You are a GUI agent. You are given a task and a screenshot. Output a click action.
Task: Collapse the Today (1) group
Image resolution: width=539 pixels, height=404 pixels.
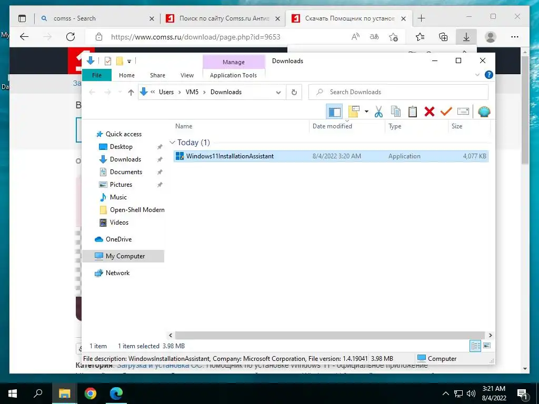pos(172,142)
